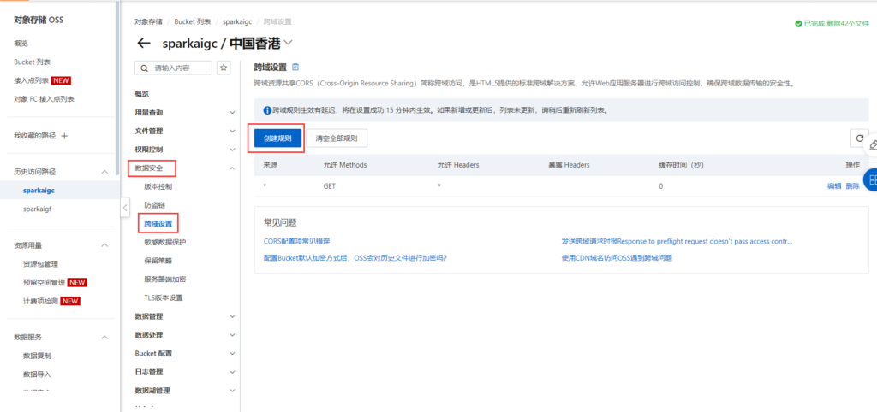Viewport: 877px width, 412px height.
Task: Click 对象存储 in the breadcrumb
Action: pos(148,21)
